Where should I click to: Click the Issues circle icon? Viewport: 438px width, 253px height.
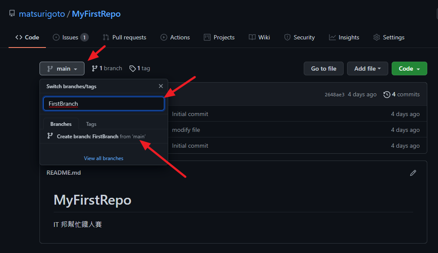[x=56, y=37]
